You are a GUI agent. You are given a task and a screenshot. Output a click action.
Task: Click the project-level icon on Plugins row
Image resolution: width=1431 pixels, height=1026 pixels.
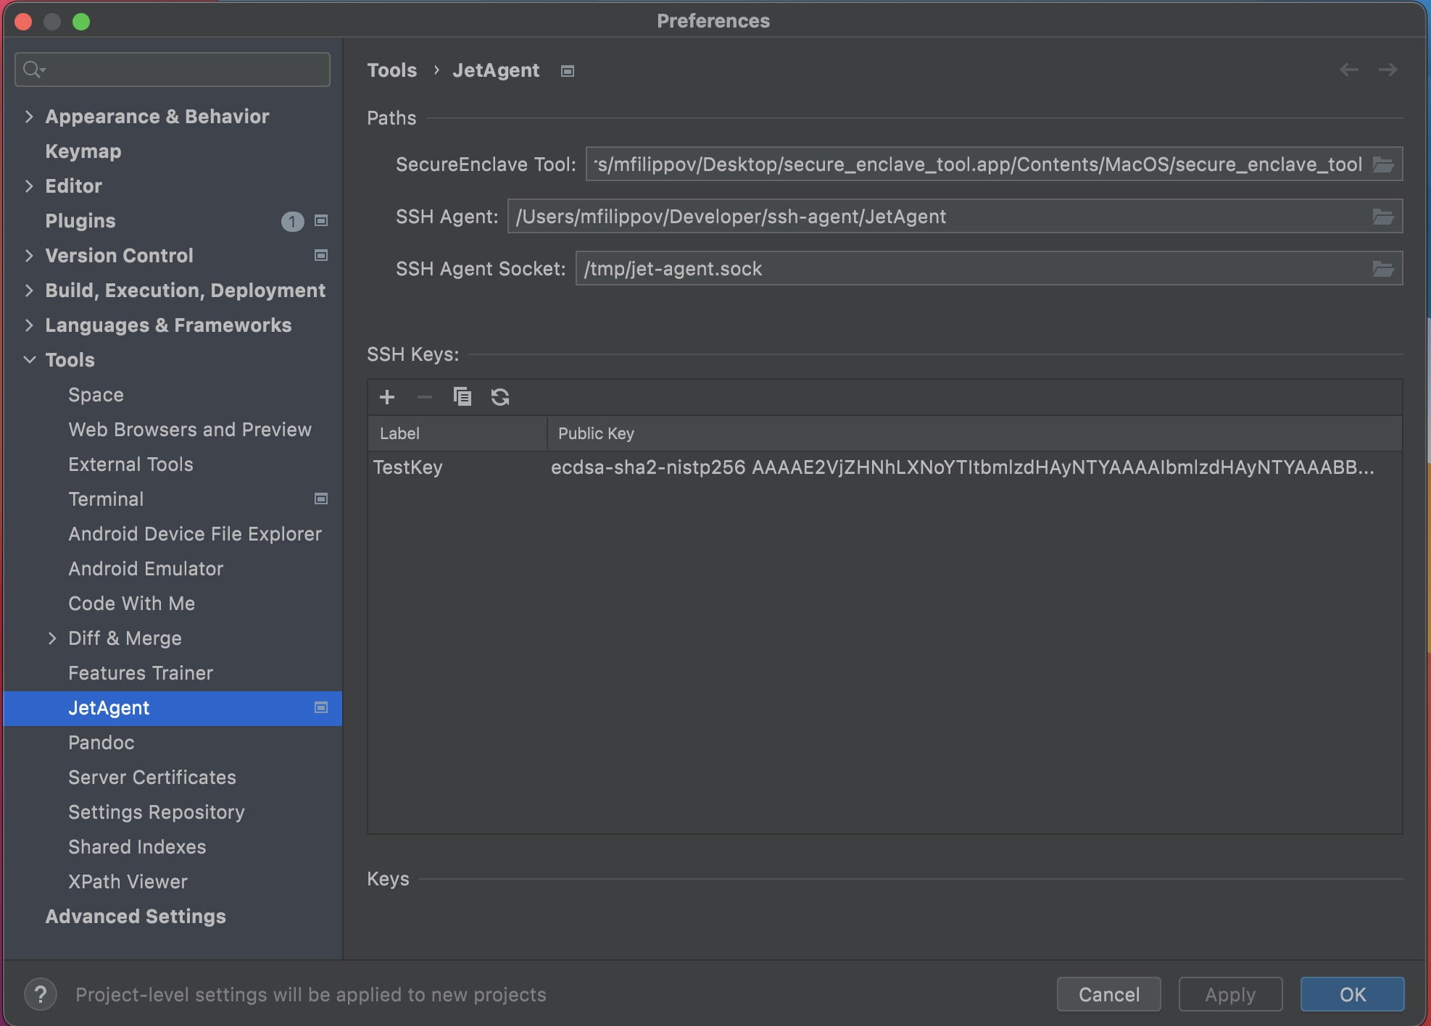[x=321, y=220]
